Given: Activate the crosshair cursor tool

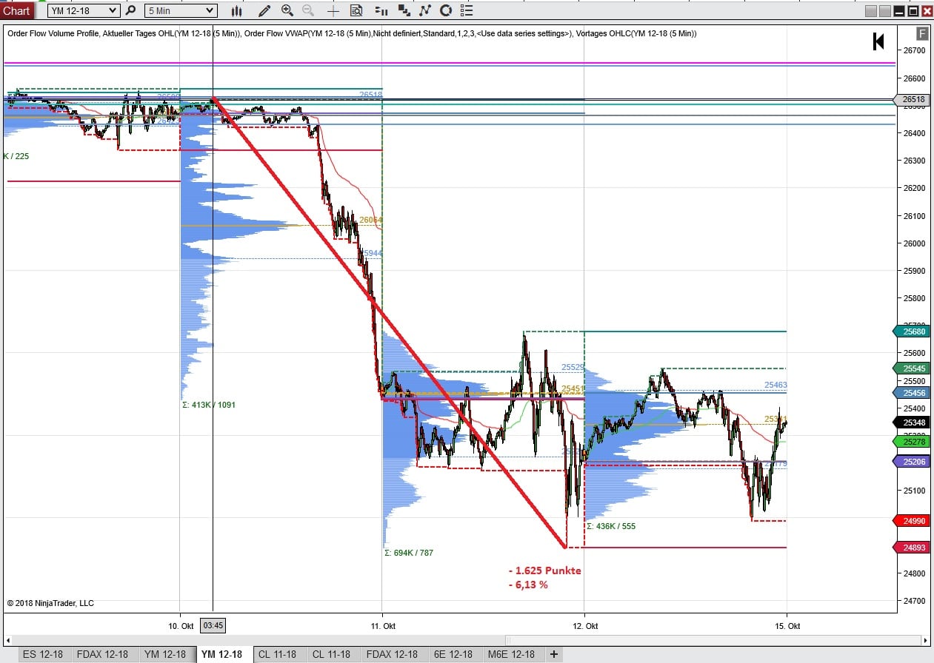Looking at the screenshot, I should click(333, 11).
